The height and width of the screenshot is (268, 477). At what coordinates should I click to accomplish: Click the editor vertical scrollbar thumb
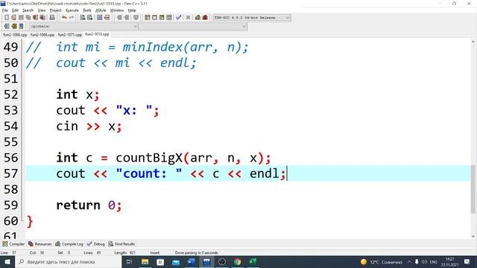click(473, 189)
